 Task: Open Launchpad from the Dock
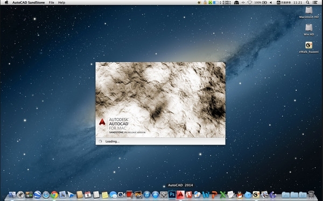pyautogui.click(x=20, y=195)
